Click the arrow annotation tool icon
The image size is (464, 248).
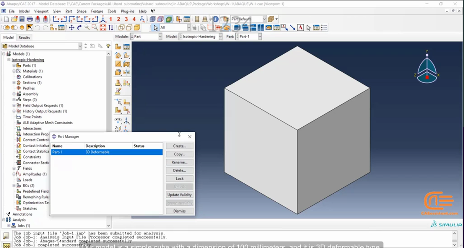tap(292, 27)
